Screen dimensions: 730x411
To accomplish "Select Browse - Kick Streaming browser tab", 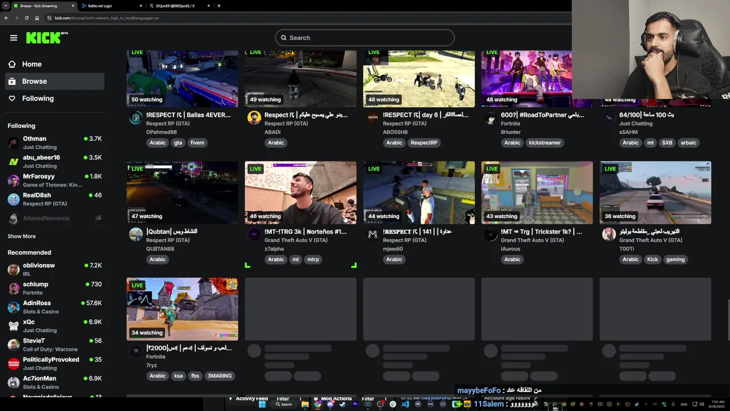I will (x=44, y=6).
